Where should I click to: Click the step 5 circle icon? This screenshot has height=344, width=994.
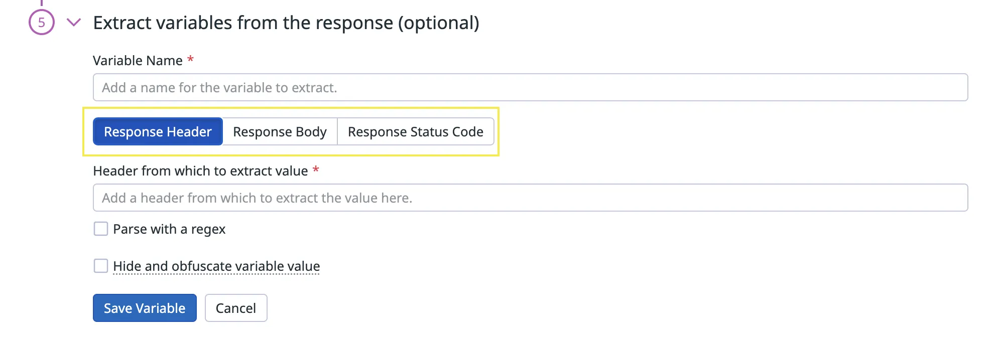[x=42, y=22]
